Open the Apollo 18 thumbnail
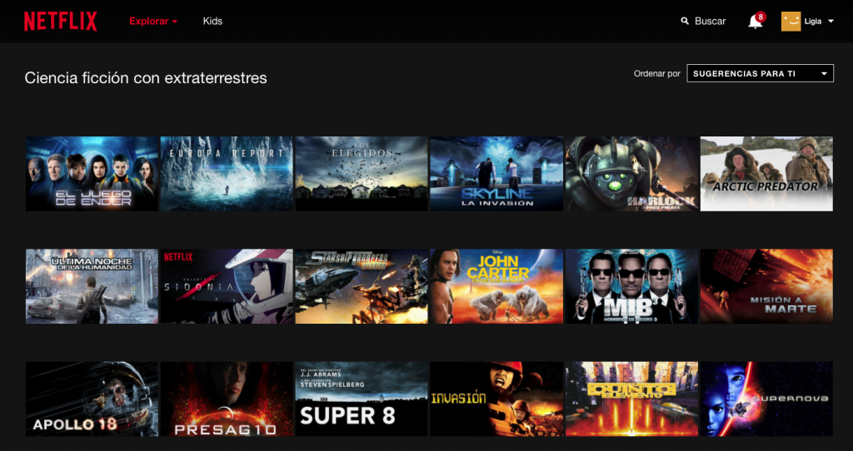Screen dimensions: 853x451 click(92, 399)
